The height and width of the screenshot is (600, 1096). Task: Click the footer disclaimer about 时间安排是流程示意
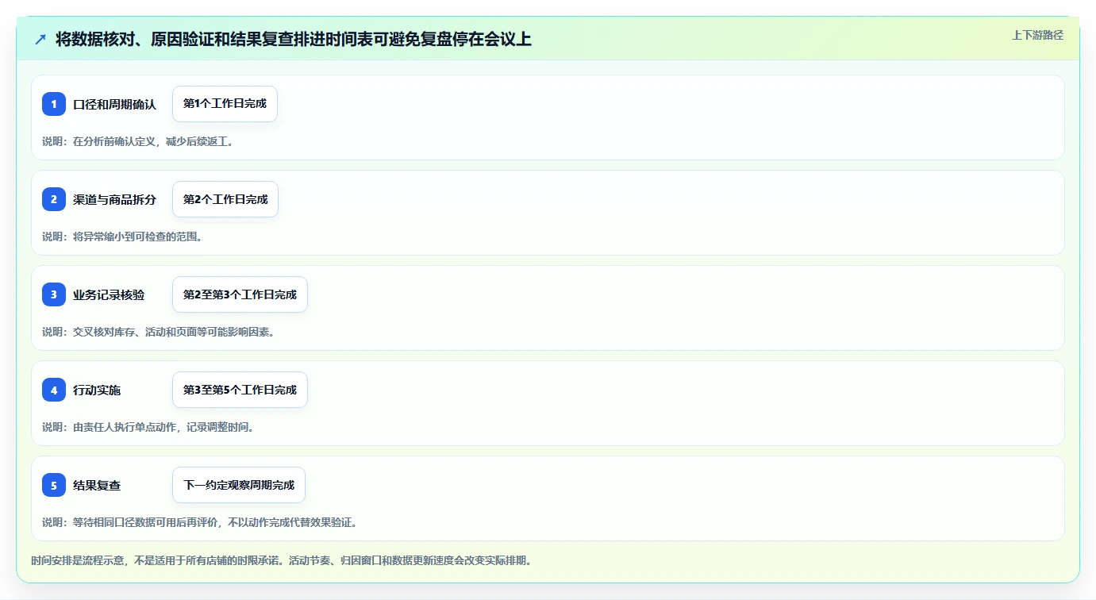(282, 560)
